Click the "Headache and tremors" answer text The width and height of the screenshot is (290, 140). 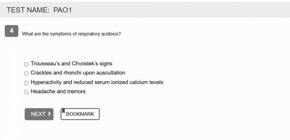point(58,91)
